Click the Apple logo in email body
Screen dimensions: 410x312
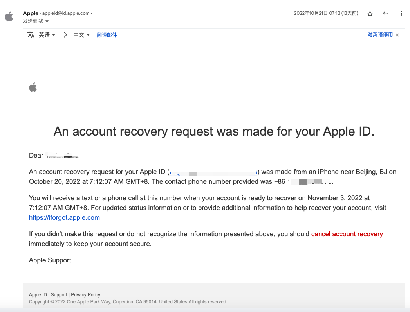click(33, 87)
